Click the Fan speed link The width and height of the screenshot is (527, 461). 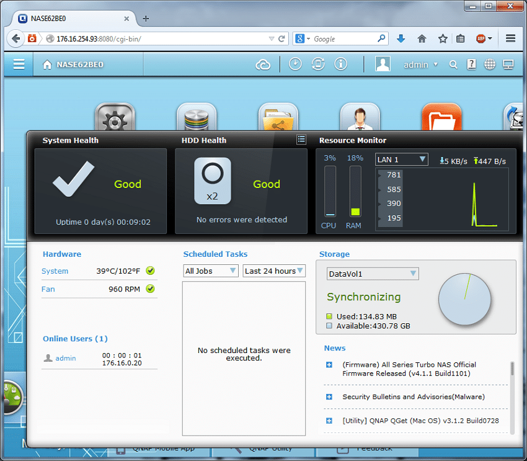point(48,289)
